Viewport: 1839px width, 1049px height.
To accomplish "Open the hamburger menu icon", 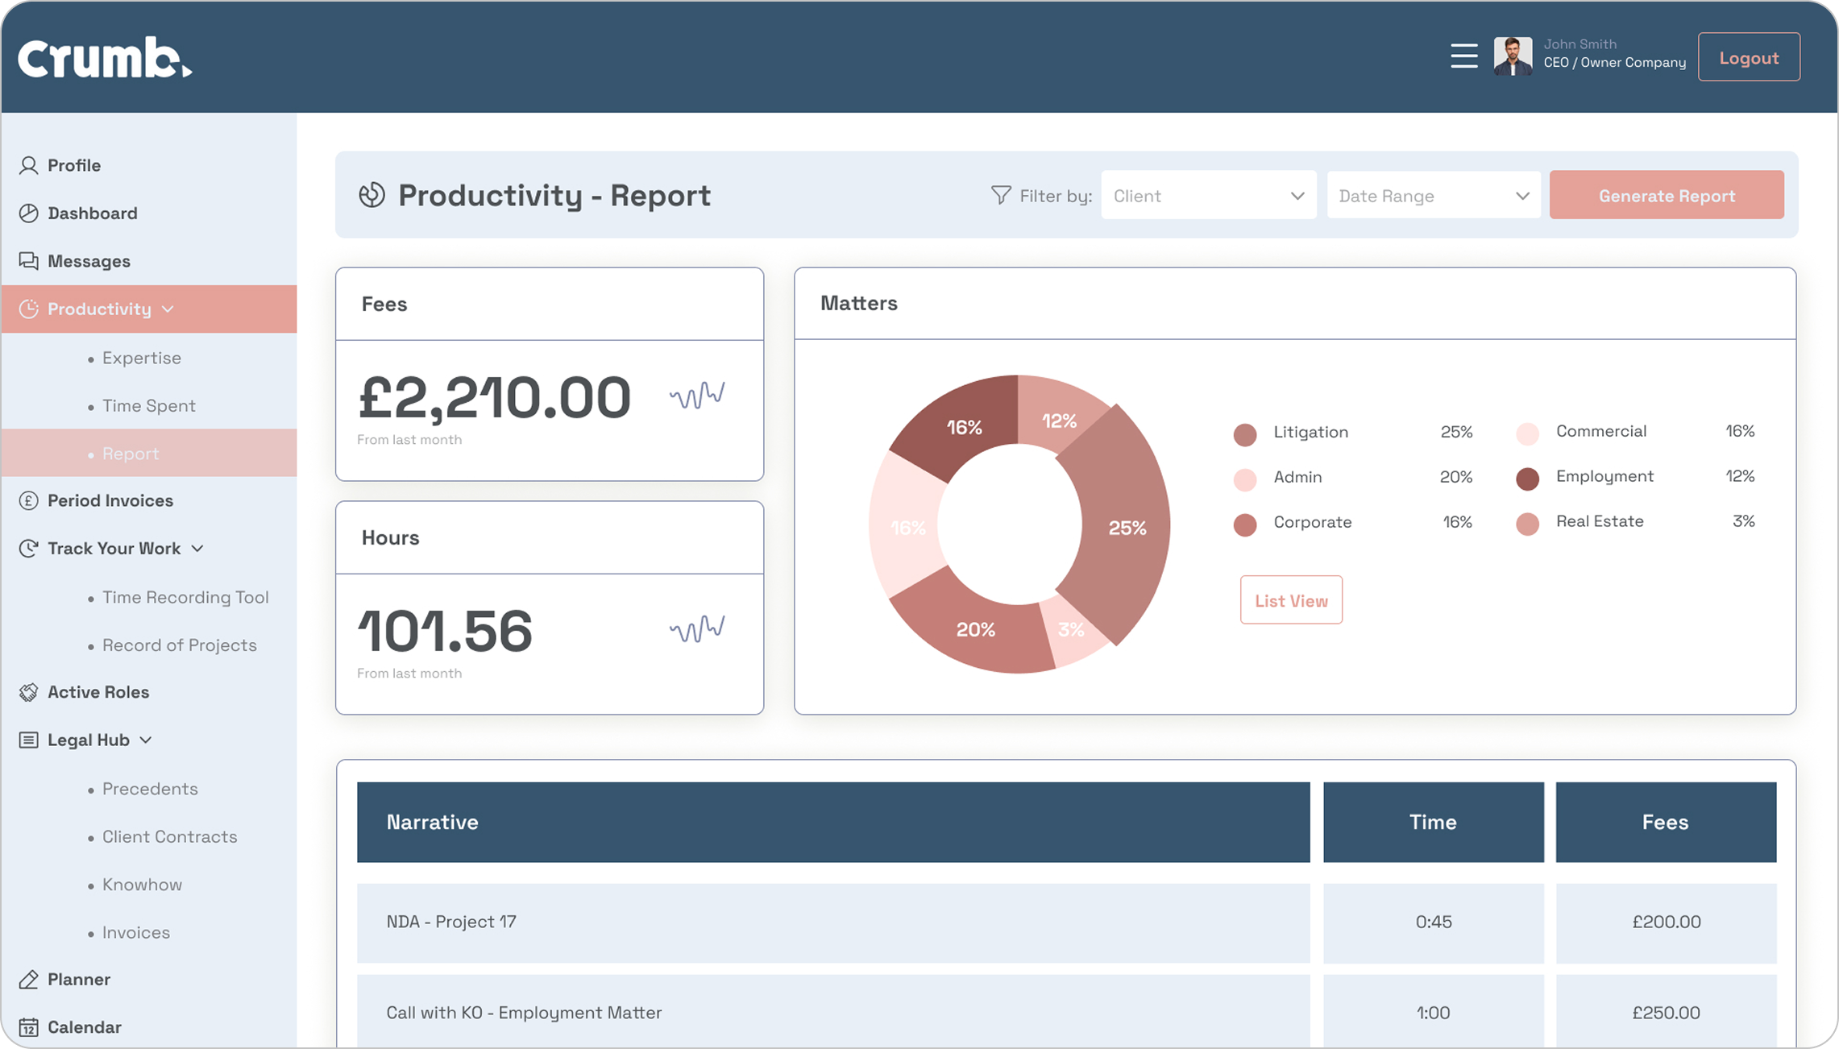I will [x=1463, y=56].
